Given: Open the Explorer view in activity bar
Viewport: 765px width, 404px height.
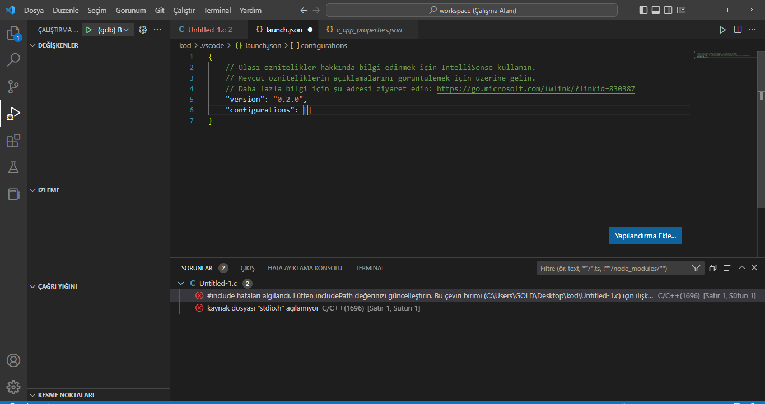Looking at the screenshot, I should (13, 34).
